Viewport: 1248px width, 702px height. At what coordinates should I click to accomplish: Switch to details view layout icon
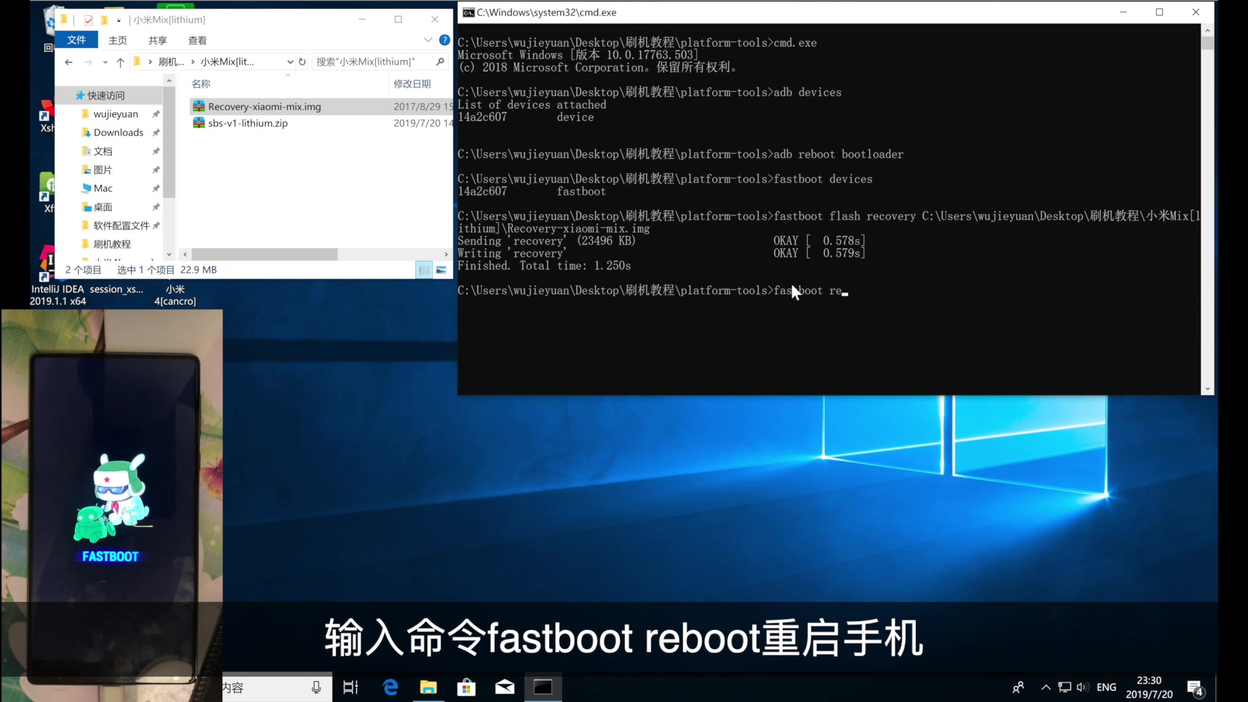424,270
